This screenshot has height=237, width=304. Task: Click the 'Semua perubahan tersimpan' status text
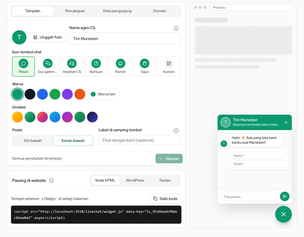click(x=37, y=158)
